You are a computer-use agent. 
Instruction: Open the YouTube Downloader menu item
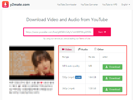67,4
